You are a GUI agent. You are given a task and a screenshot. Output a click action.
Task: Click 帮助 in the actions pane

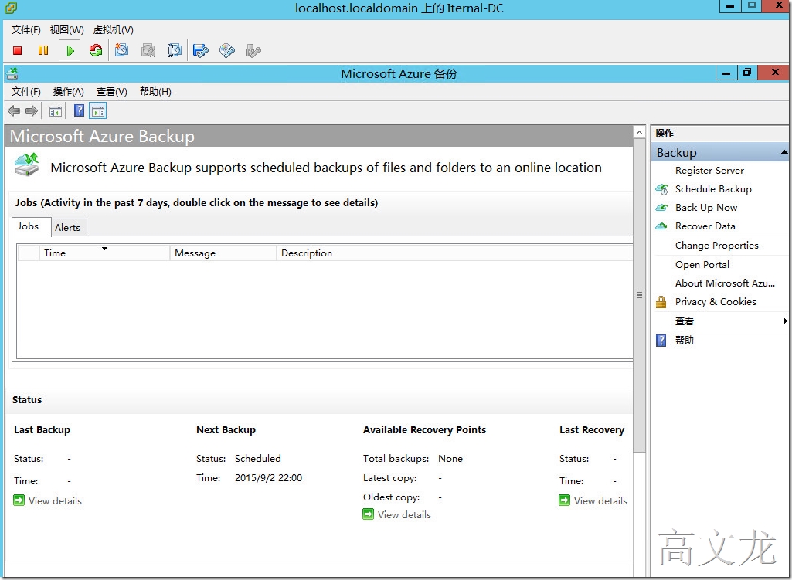click(x=685, y=341)
